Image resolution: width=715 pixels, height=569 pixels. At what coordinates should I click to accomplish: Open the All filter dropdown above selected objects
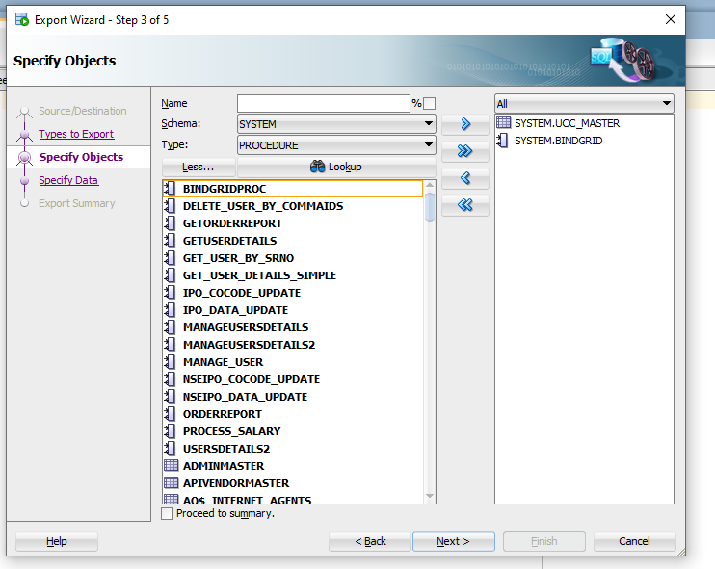584,104
